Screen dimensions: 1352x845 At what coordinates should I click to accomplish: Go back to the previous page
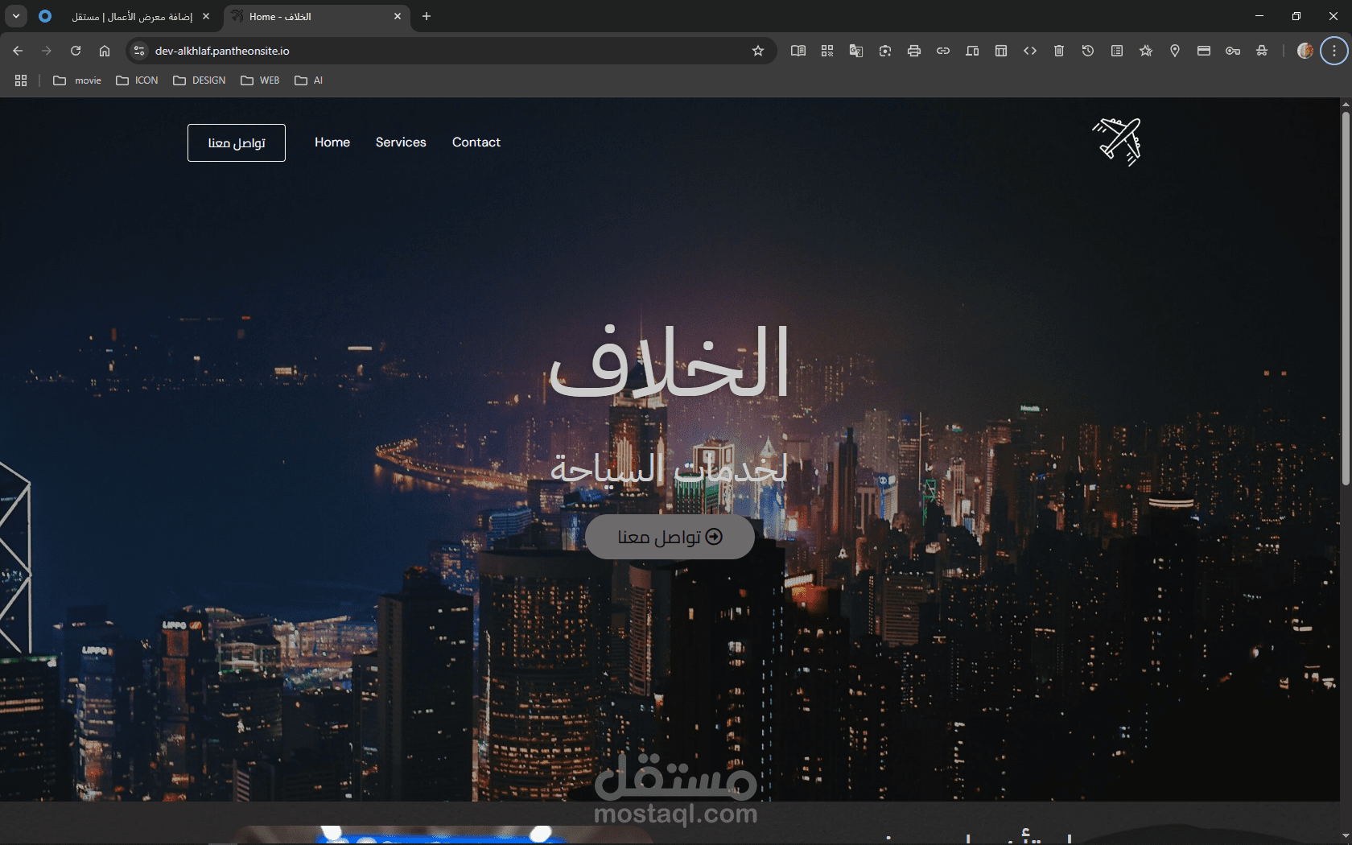click(18, 51)
